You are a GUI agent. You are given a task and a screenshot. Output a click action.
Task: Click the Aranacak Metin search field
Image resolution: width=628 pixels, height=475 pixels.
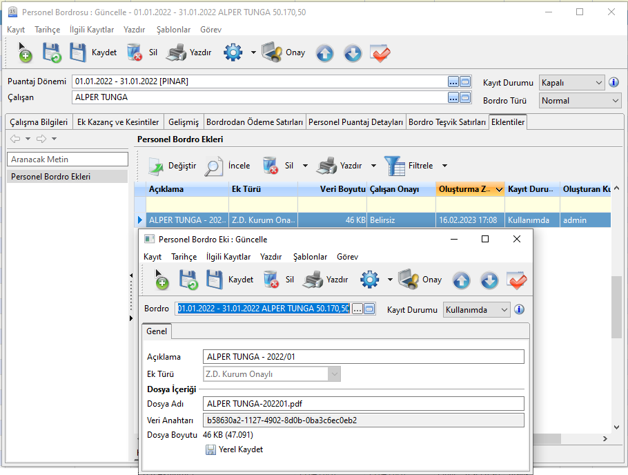68,159
